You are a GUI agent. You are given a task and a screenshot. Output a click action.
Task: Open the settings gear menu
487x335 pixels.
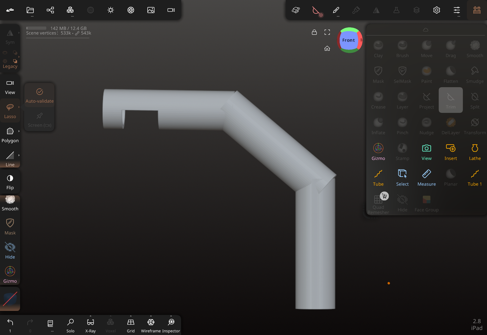(436, 10)
